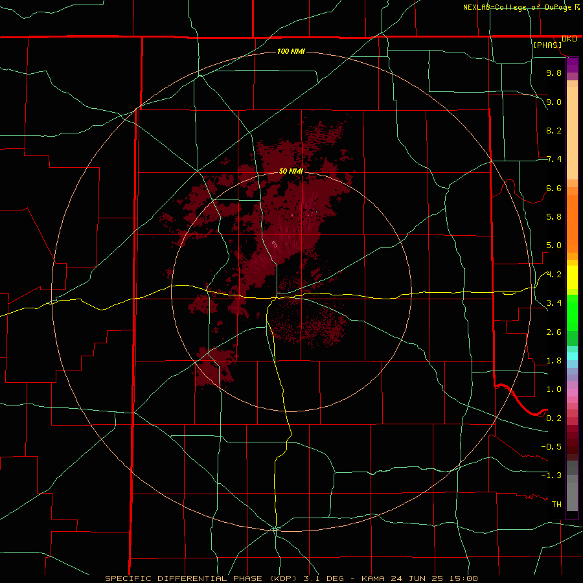Click the 50 NMI range ring label
Viewport: 583px width, 583px height.
tap(291, 171)
